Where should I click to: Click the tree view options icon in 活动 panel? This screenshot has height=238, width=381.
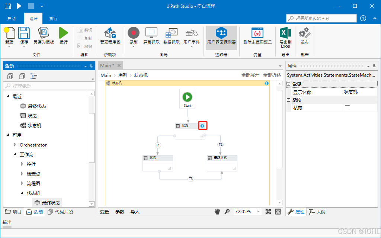pyautogui.click(x=34, y=76)
